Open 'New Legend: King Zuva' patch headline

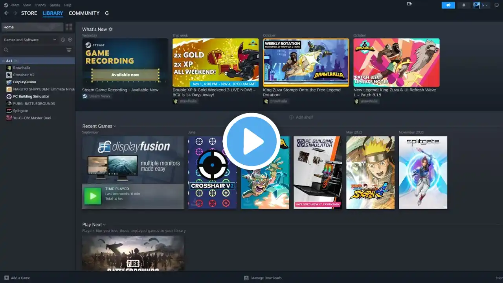coord(395,92)
